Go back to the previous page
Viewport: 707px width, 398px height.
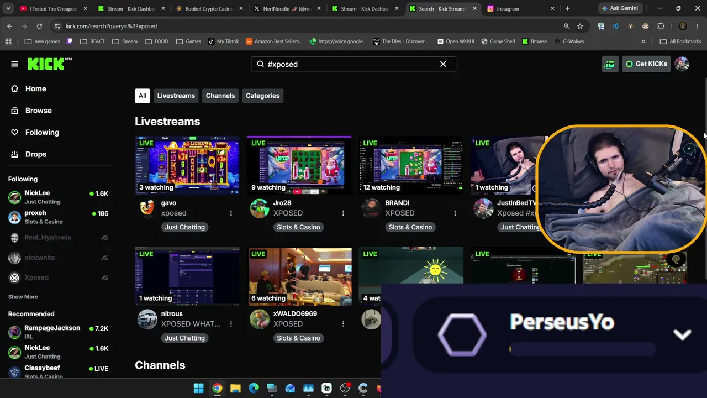(x=9, y=26)
